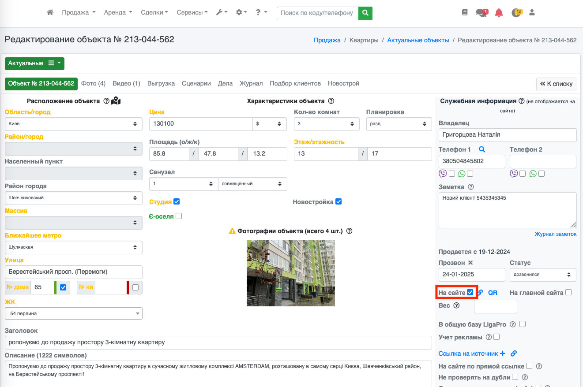Open the Журнал заметок link
Image resolution: width=583 pixels, height=387 pixels.
(555, 234)
